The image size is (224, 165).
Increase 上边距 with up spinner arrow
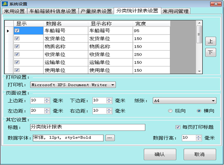(x=47, y=99)
